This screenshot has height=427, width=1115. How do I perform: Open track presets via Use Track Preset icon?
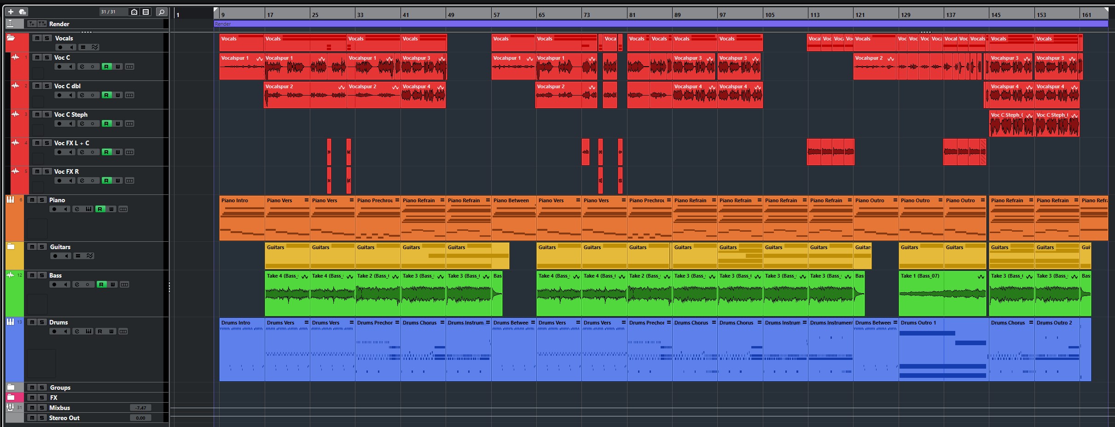22,11
